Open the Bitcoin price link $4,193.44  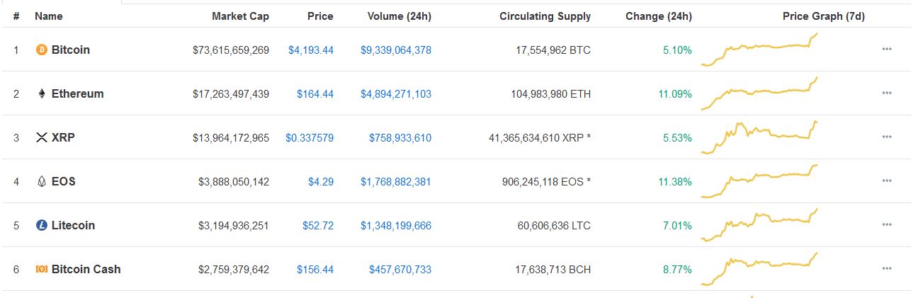click(311, 50)
